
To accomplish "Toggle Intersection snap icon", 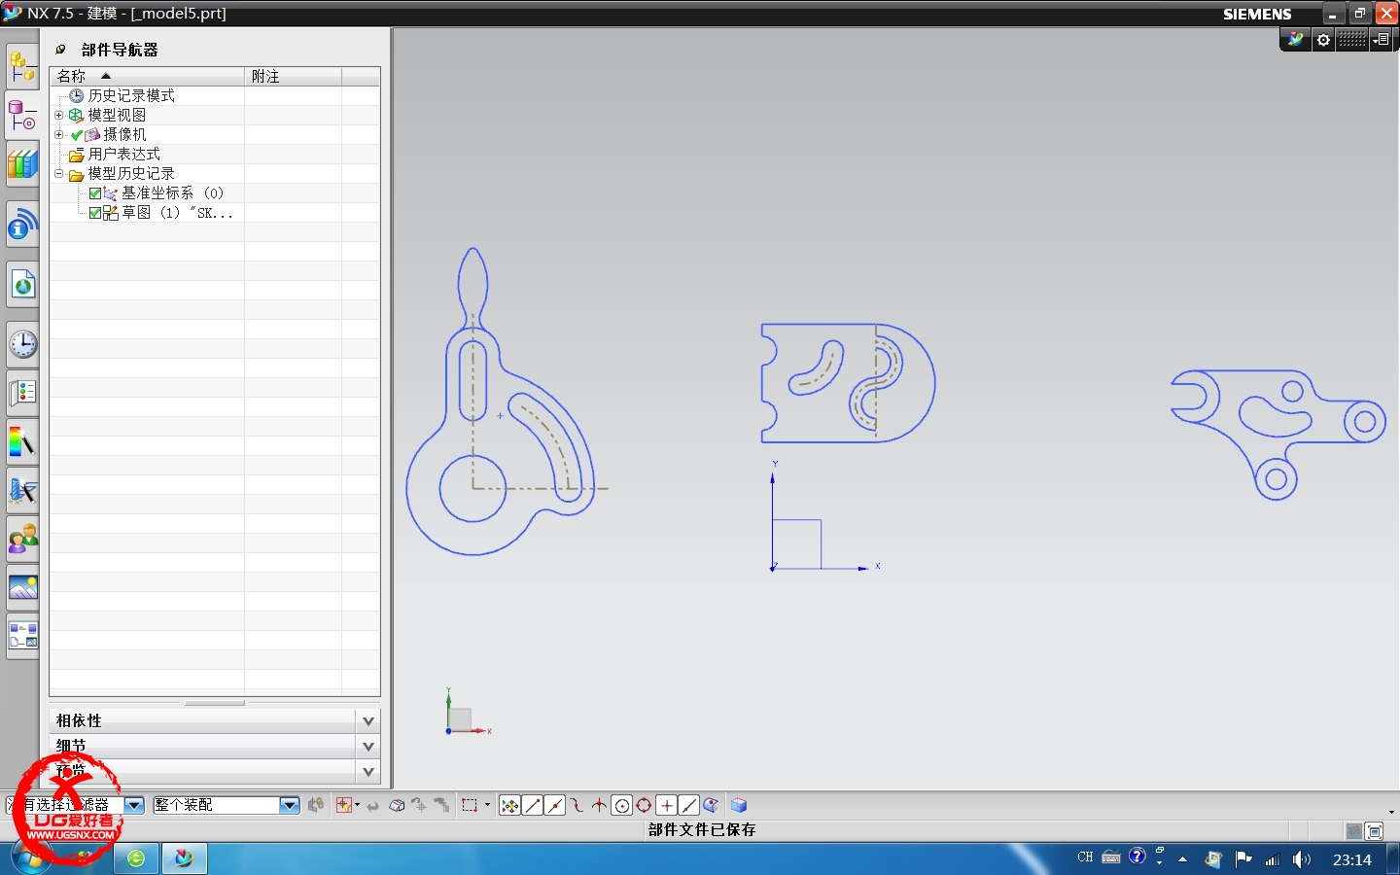I will (599, 805).
